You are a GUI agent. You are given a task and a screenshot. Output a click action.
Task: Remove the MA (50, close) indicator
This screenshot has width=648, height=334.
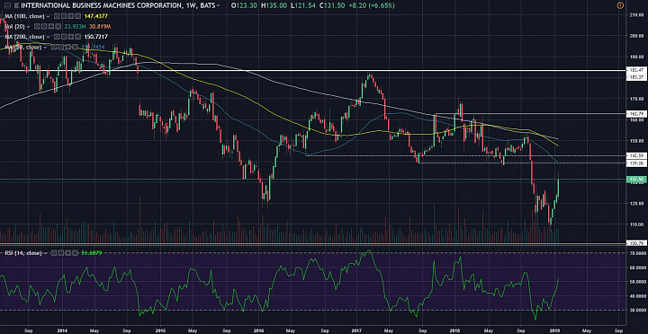pyautogui.click(x=75, y=47)
